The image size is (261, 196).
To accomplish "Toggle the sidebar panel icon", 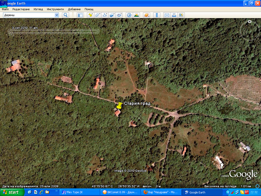I will click(x=80, y=15).
